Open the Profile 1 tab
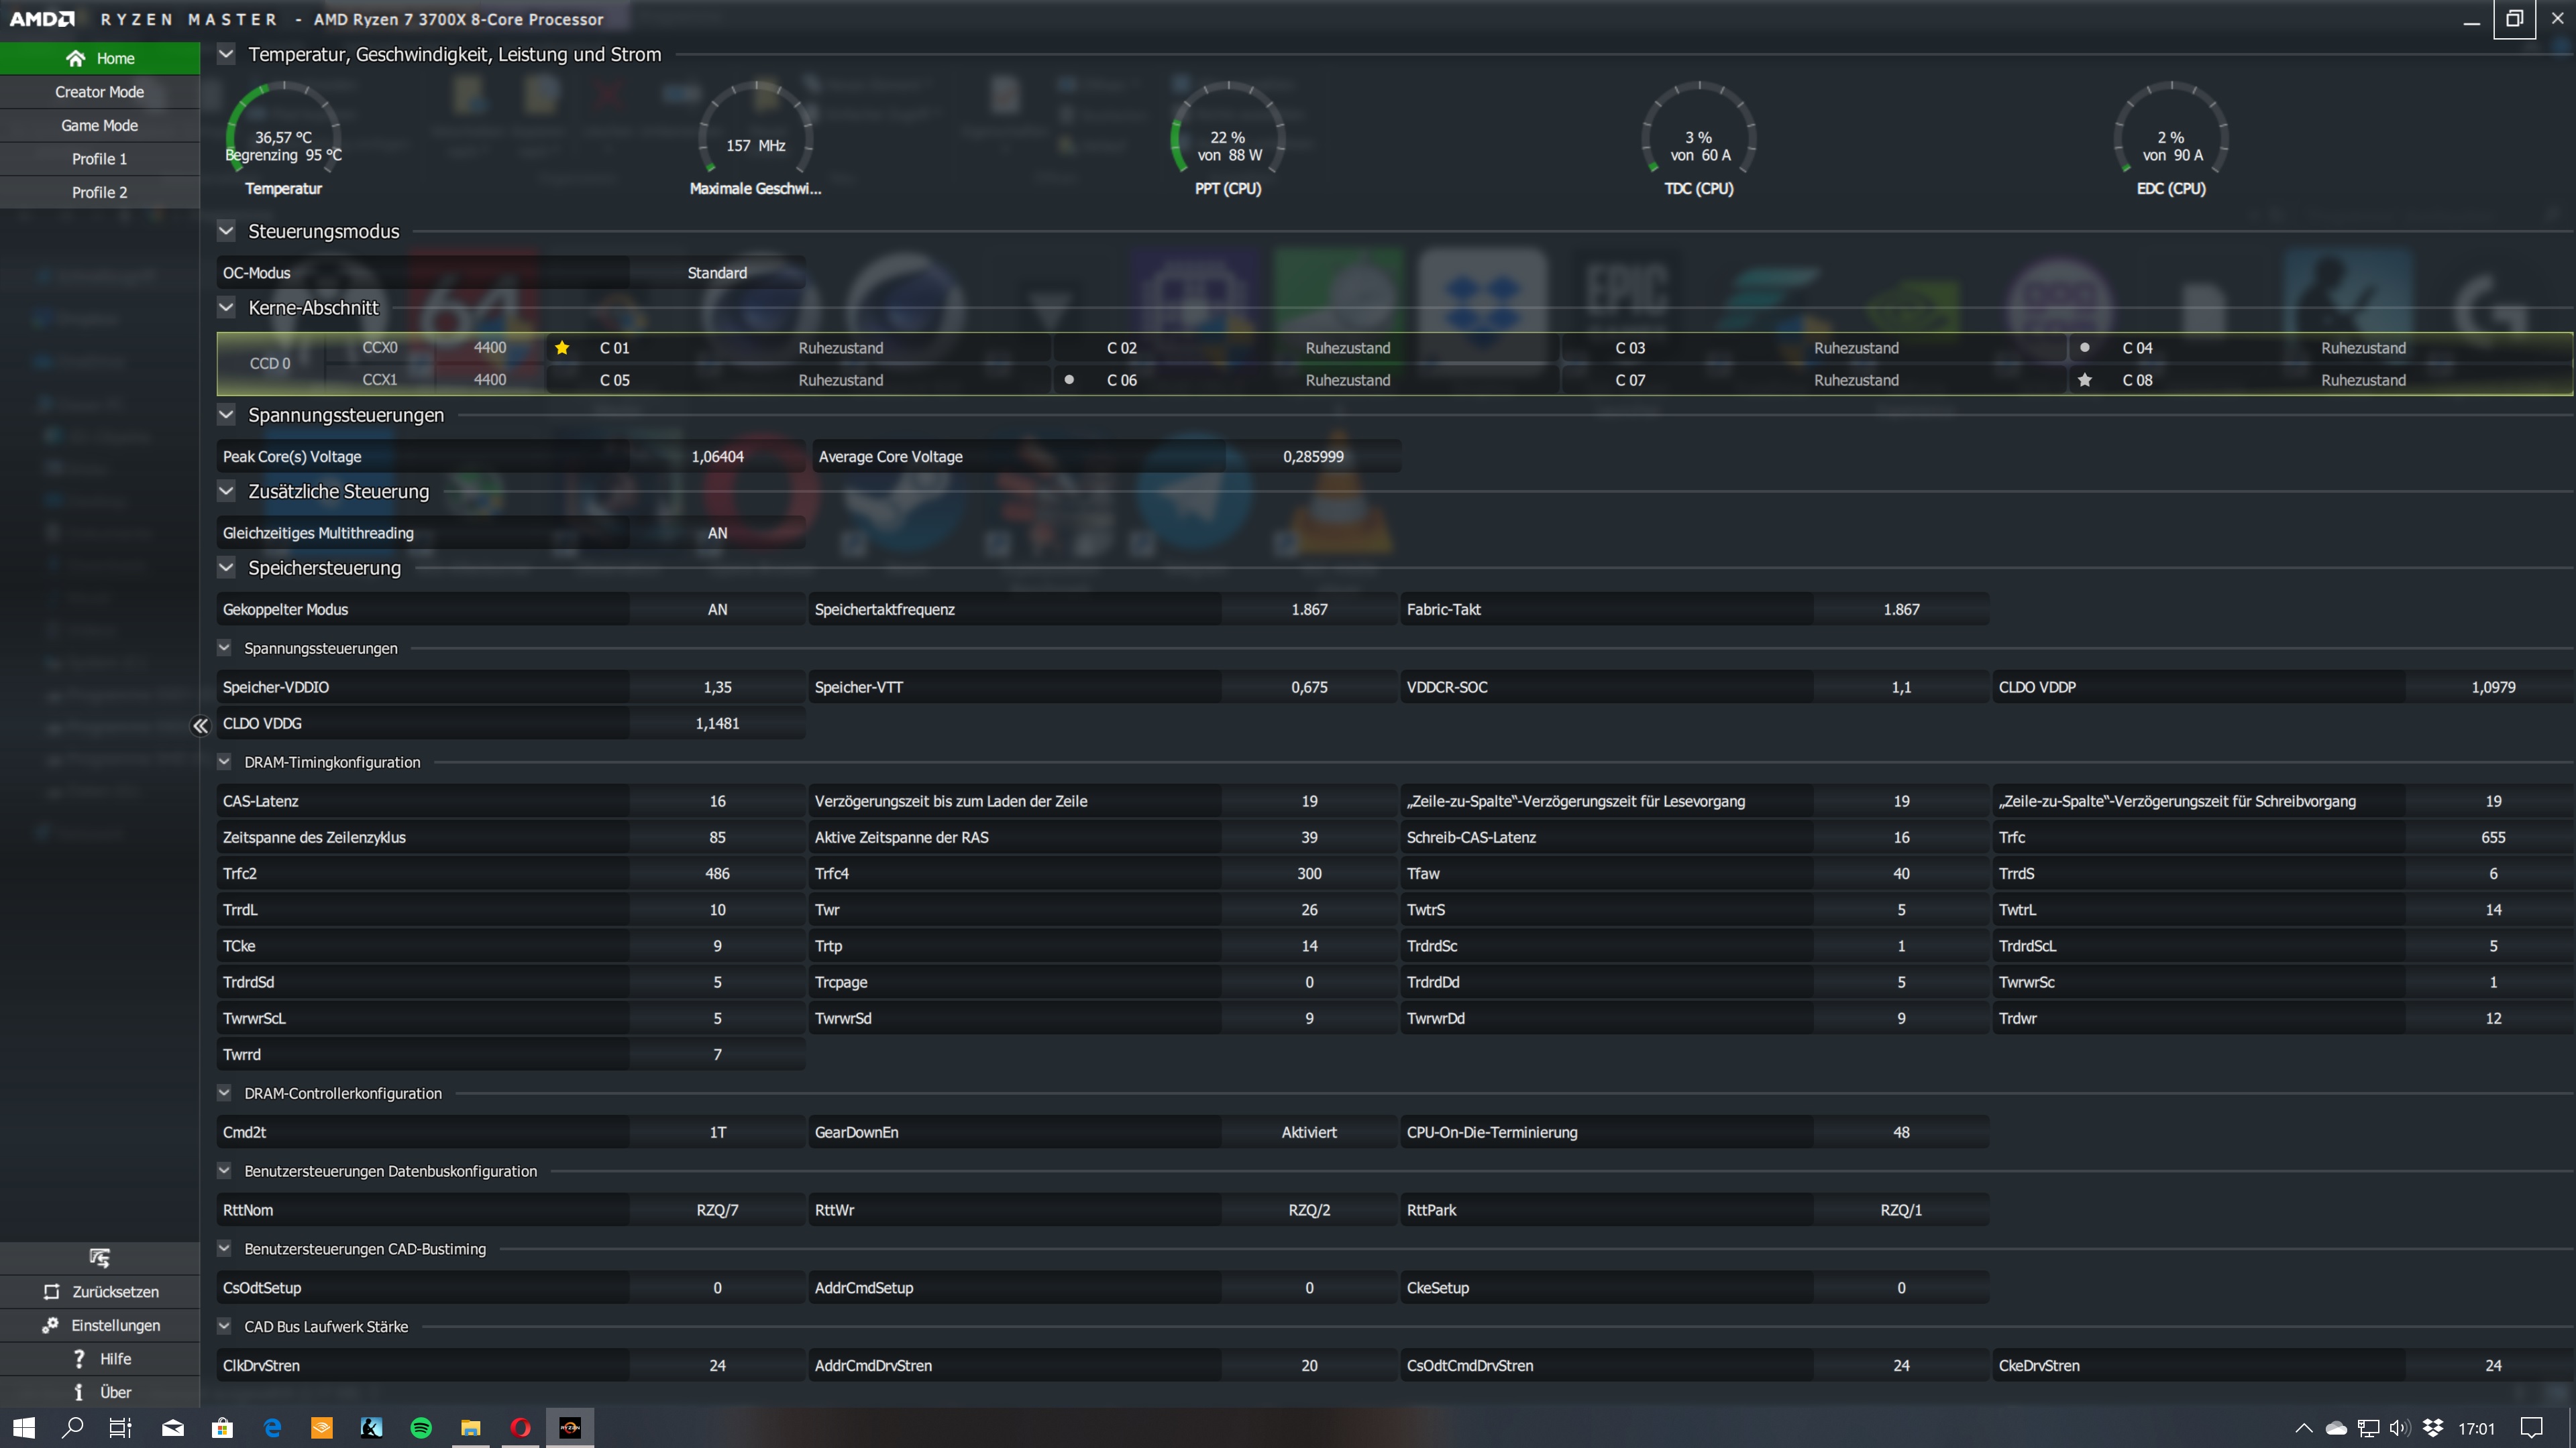Screen dimensions: 2576x1448 coord(99,159)
